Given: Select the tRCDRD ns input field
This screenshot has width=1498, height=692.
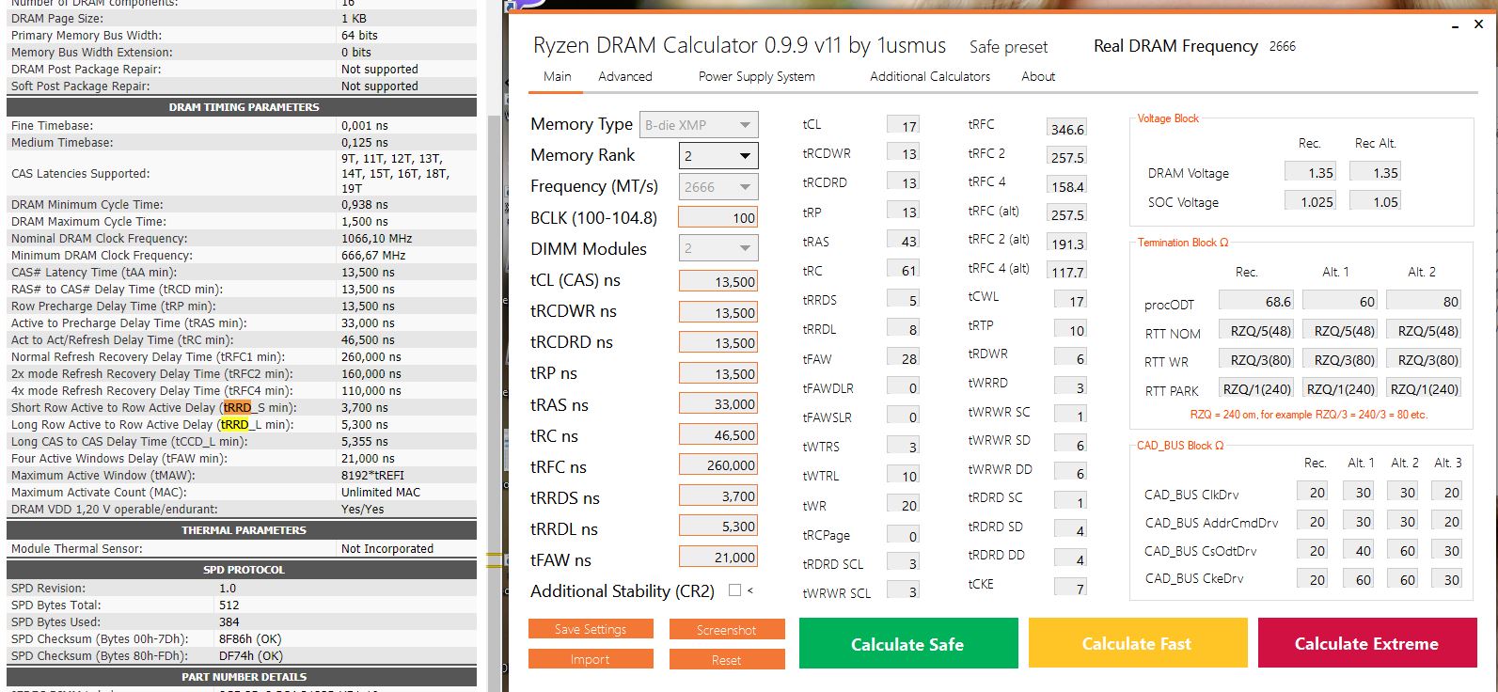Looking at the screenshot, I should [x=718, y=343].
